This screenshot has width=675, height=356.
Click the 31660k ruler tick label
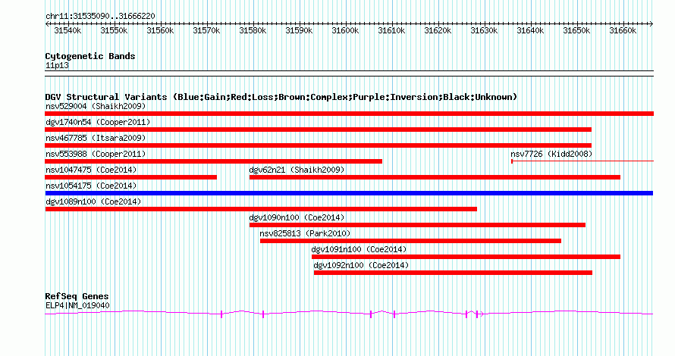click(623, 30)
